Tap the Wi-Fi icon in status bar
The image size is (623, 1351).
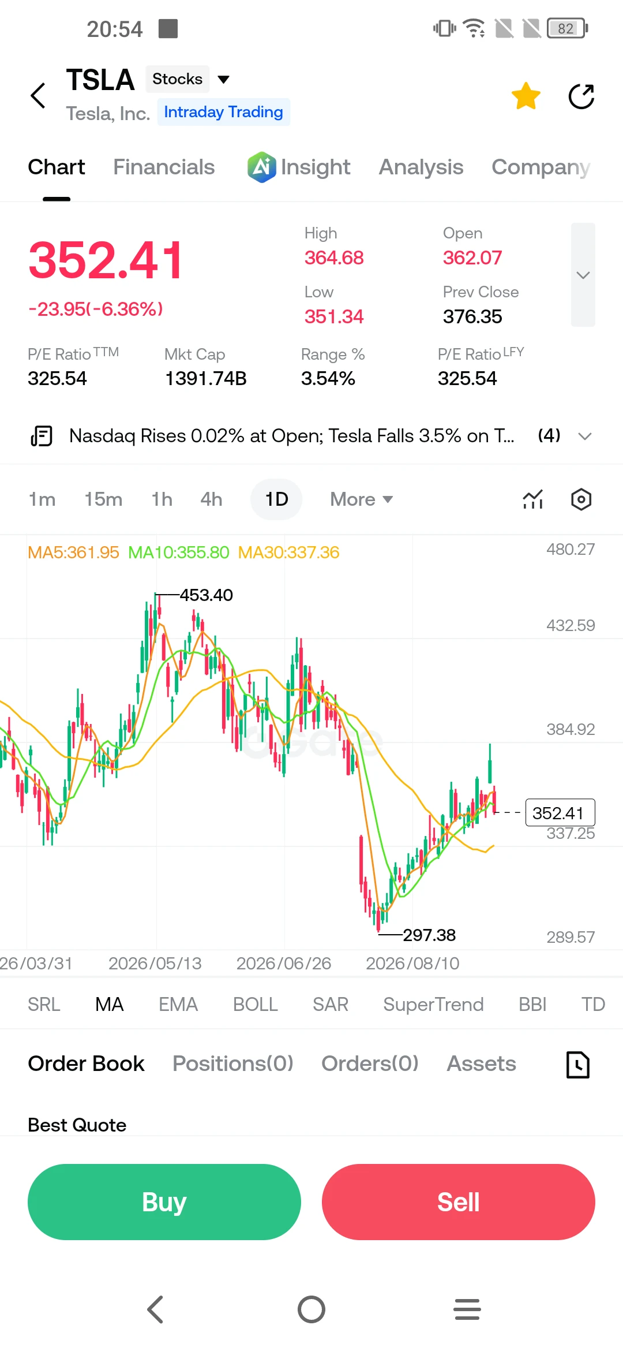point(474,28)
